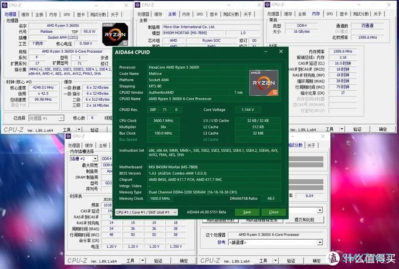The height and width of the screenshot is (269, 399).
Task: Click 工具 button in processor window
Action: 67,130
